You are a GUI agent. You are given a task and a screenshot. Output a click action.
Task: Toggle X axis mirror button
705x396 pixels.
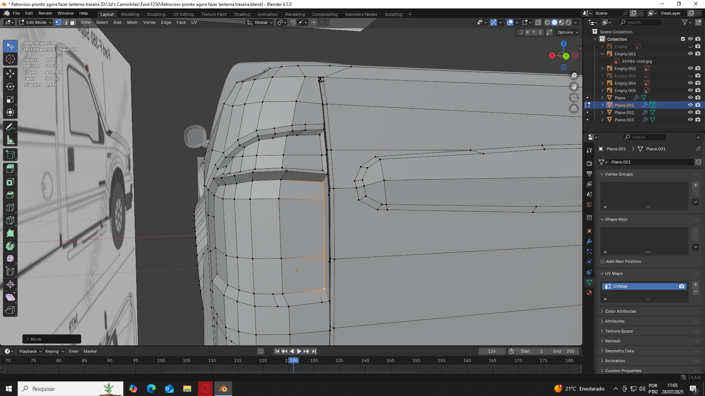point(528,32)
